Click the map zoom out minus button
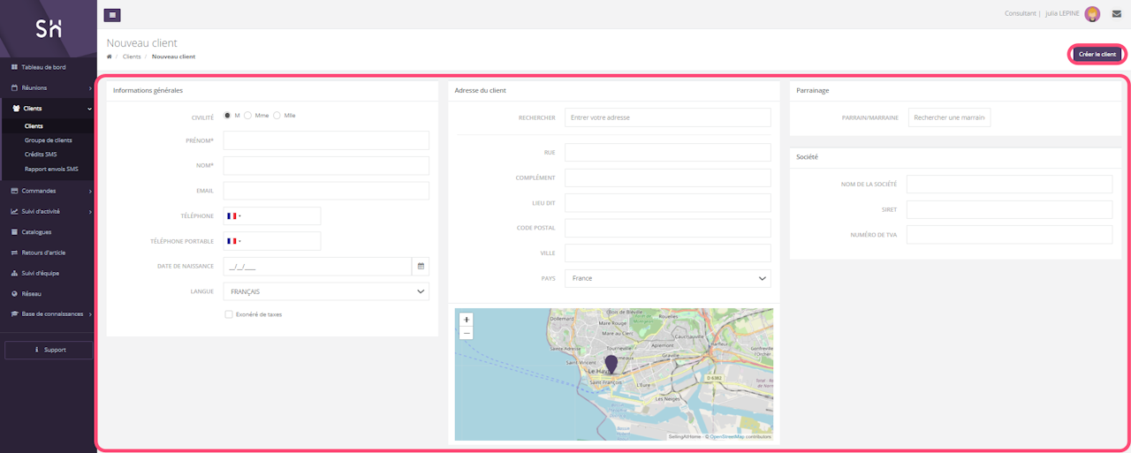The image size is (1131, 453). point(467,333)
